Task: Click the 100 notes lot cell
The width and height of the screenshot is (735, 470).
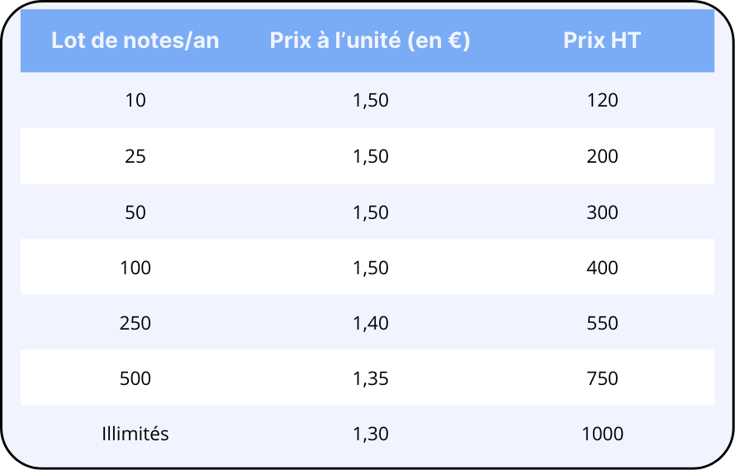Action: coord(135,268)
